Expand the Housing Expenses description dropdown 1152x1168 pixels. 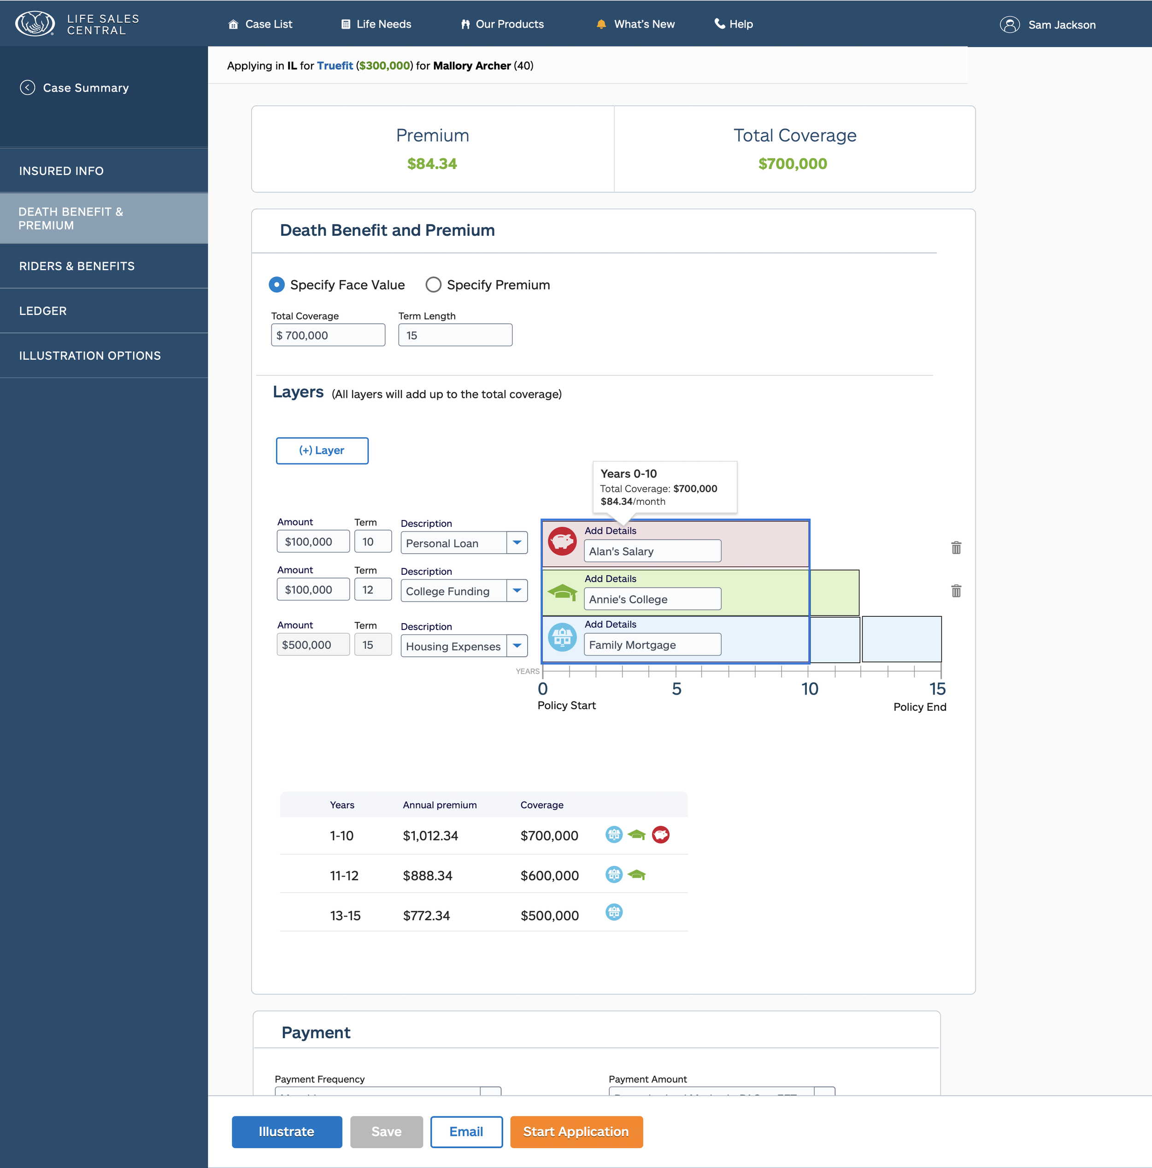[517, 646]
